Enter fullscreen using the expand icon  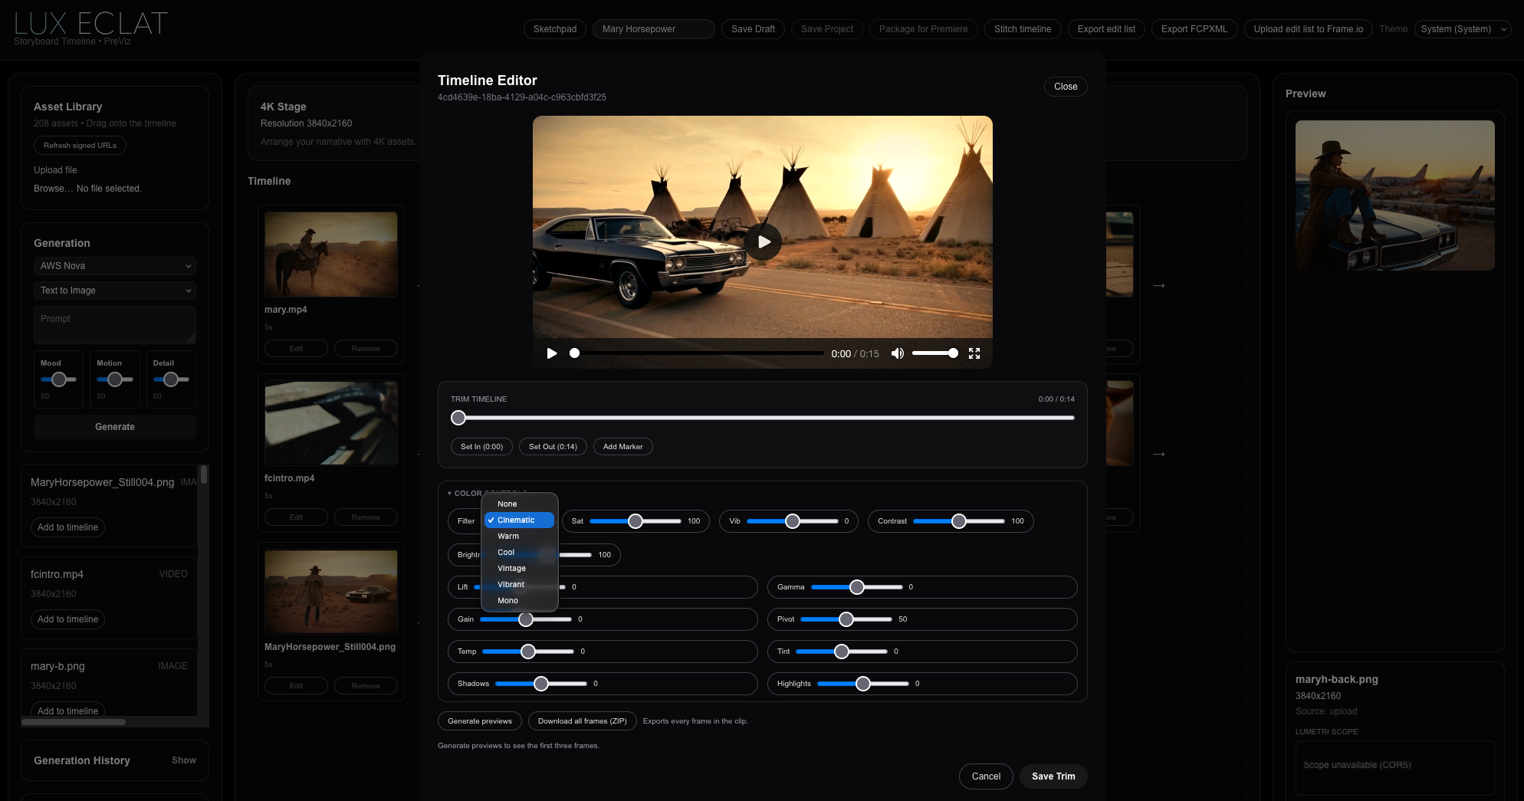coord(974,353)
